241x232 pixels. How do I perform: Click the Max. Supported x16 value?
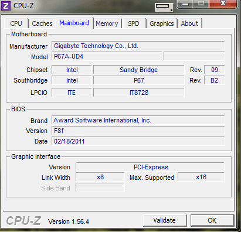pos(201,177)
